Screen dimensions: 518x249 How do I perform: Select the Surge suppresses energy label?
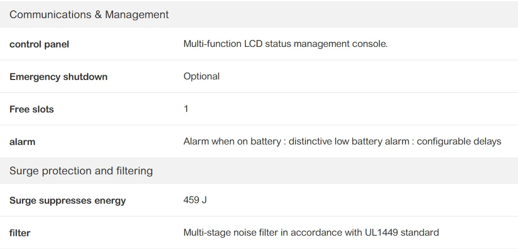point(68,200)
